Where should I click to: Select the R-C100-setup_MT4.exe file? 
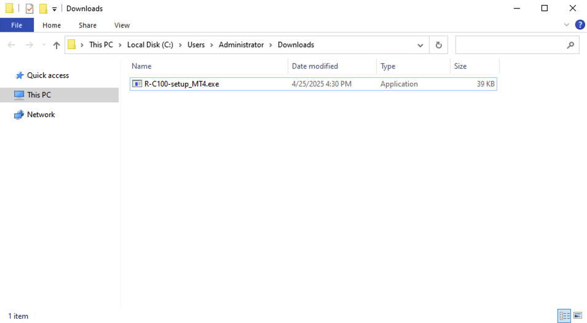pyautogui.click(x=313, y=84)
